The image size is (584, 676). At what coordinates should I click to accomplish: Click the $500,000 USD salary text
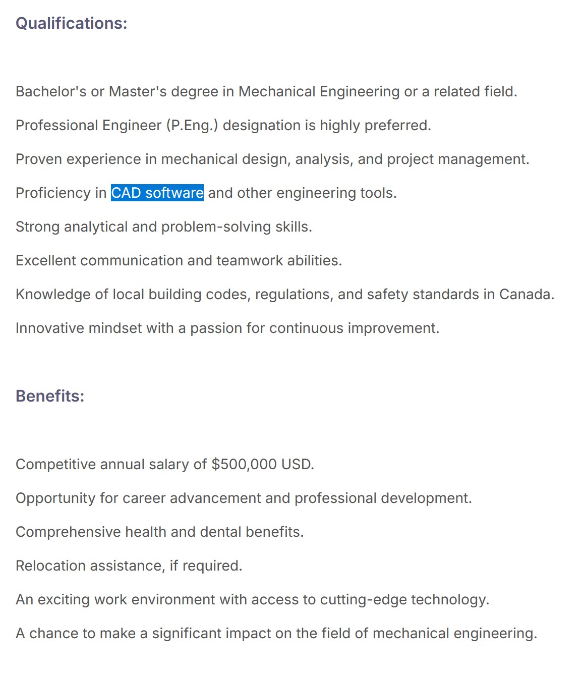click(263, 464)
